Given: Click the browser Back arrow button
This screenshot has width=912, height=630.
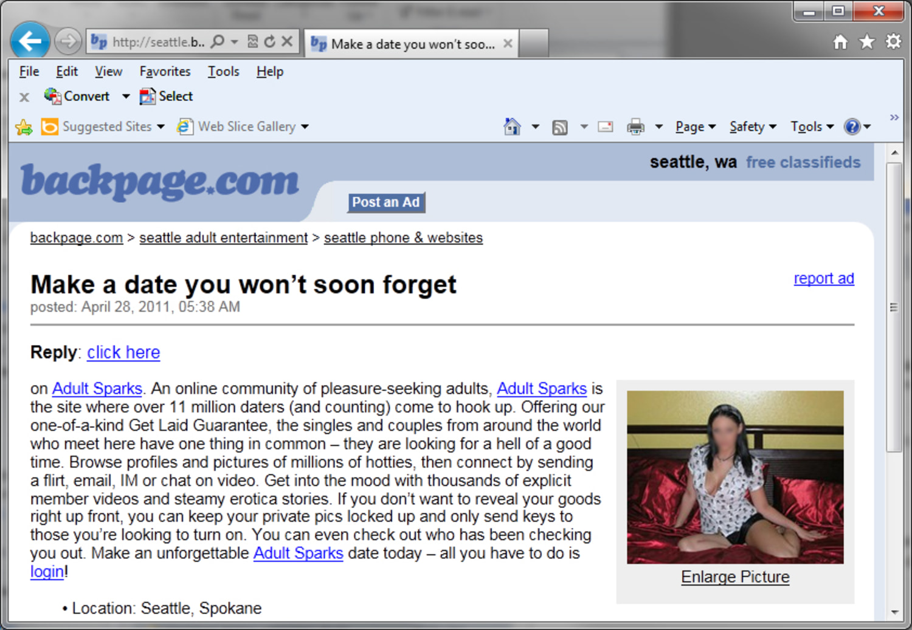Looking at the screenshot, I should [x=30, y=41].
